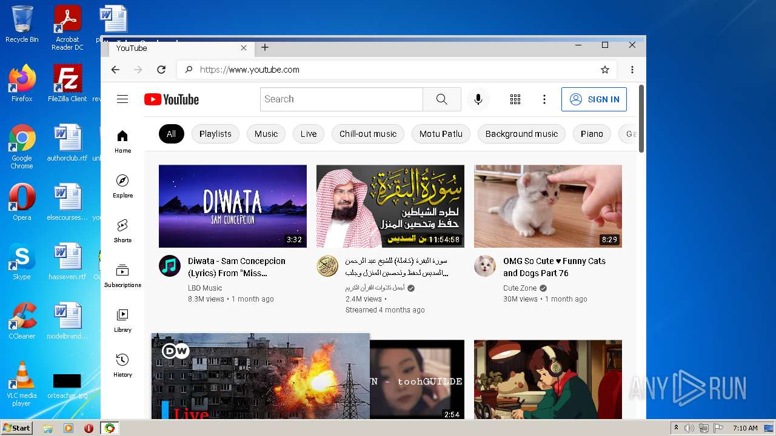Open CCleaner desktop shortcut
The image size is (776, 436).
[x=22, y=320]
